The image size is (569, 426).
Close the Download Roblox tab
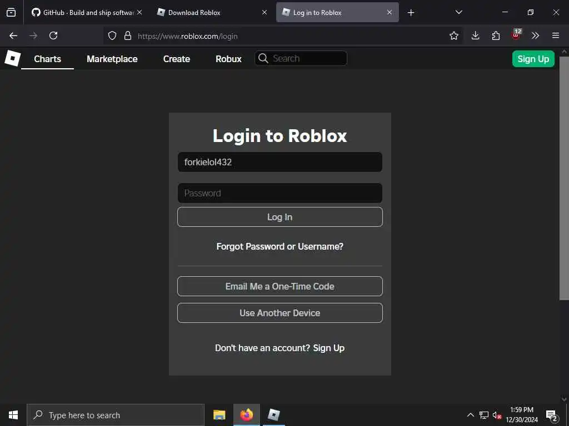pos(264,12)
